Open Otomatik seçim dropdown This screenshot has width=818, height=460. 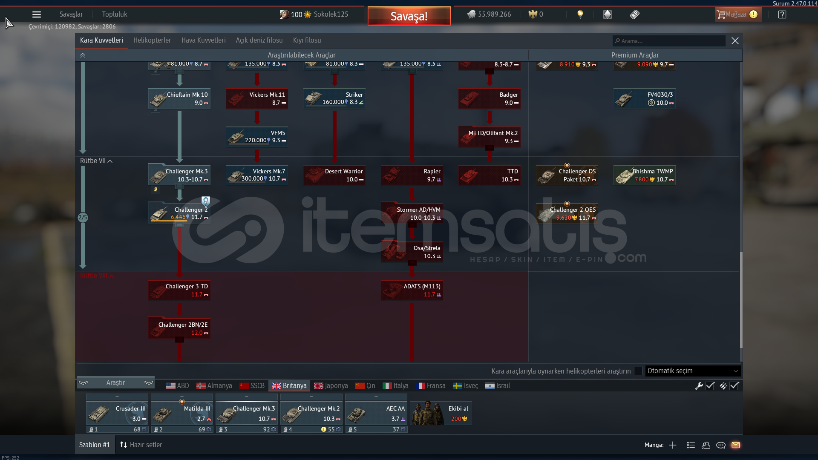[693, 371]
